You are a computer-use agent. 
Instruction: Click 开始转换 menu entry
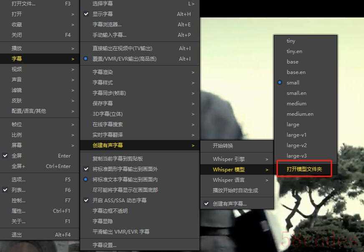pos(237,146)
